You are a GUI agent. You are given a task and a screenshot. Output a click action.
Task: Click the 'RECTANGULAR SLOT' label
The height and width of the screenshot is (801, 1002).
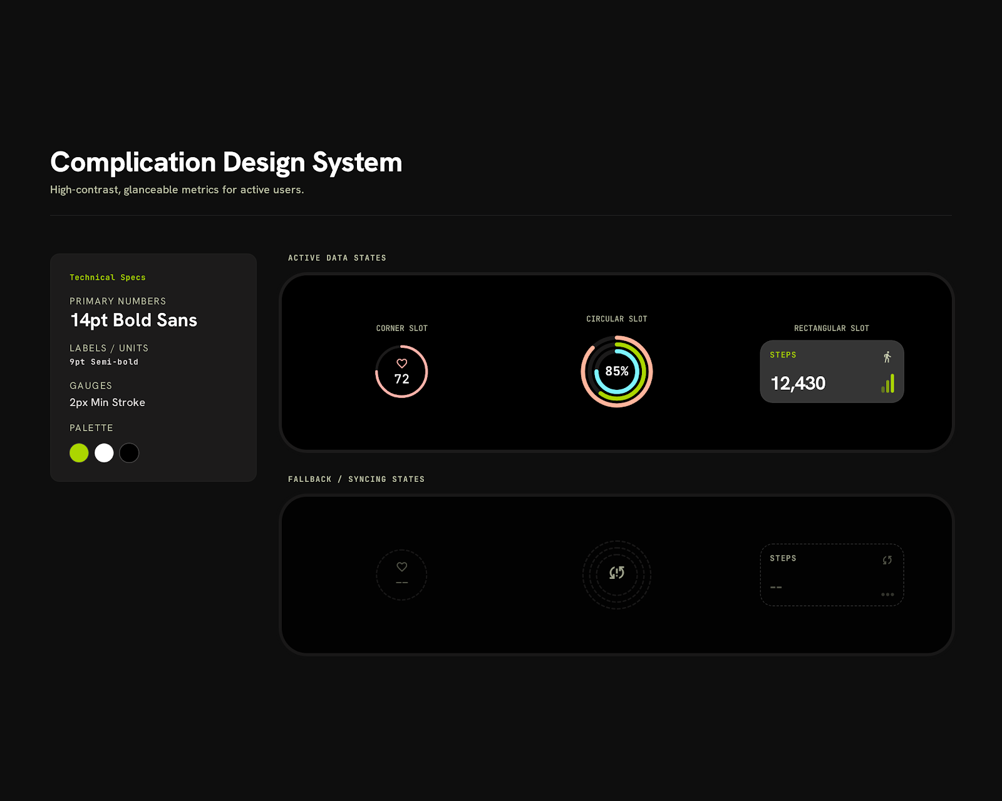click(832, 329)
